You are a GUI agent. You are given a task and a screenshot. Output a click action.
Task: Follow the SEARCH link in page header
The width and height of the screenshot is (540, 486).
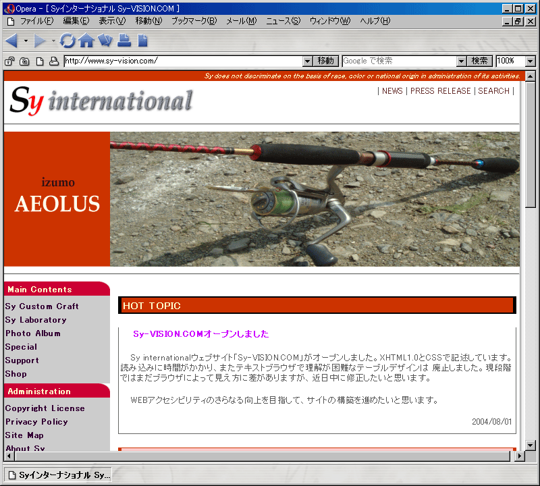click(493, 91)
